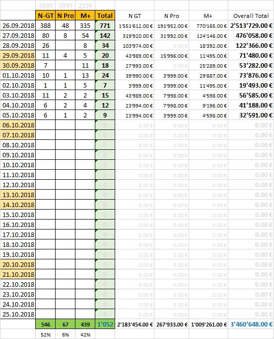The image size is (274, 339).
Task: Select the N-GT column header cell
Action: point(45,15)
